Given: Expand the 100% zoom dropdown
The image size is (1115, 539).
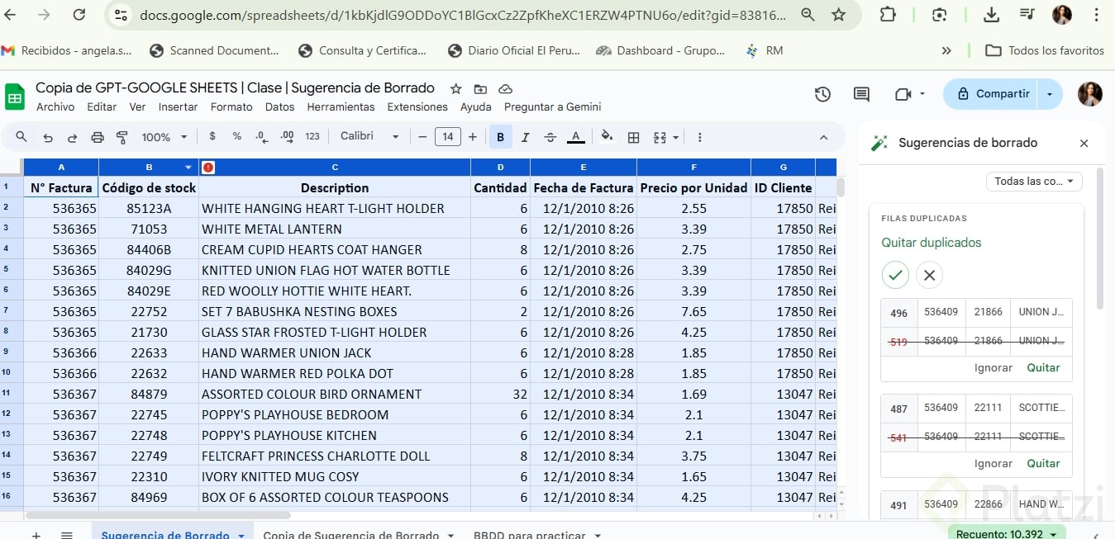Looking at the screenshot, I should [x=164, y=137].
